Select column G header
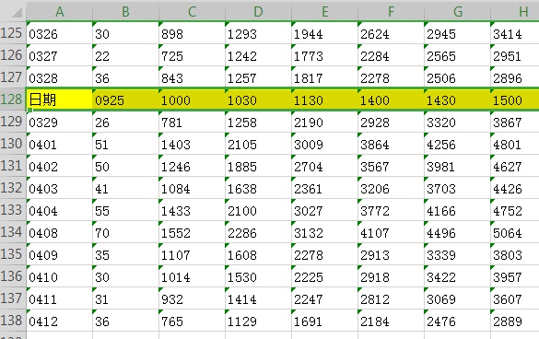Image resolution: width=539 pixels, height=339 pixels. (457, 11)
